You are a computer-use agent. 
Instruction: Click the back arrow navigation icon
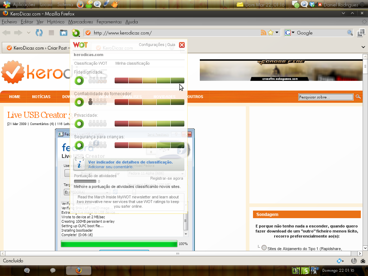tap(6, 33)
